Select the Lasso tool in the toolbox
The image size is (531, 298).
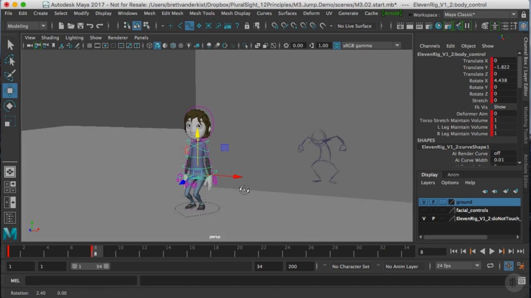(10, 60)
